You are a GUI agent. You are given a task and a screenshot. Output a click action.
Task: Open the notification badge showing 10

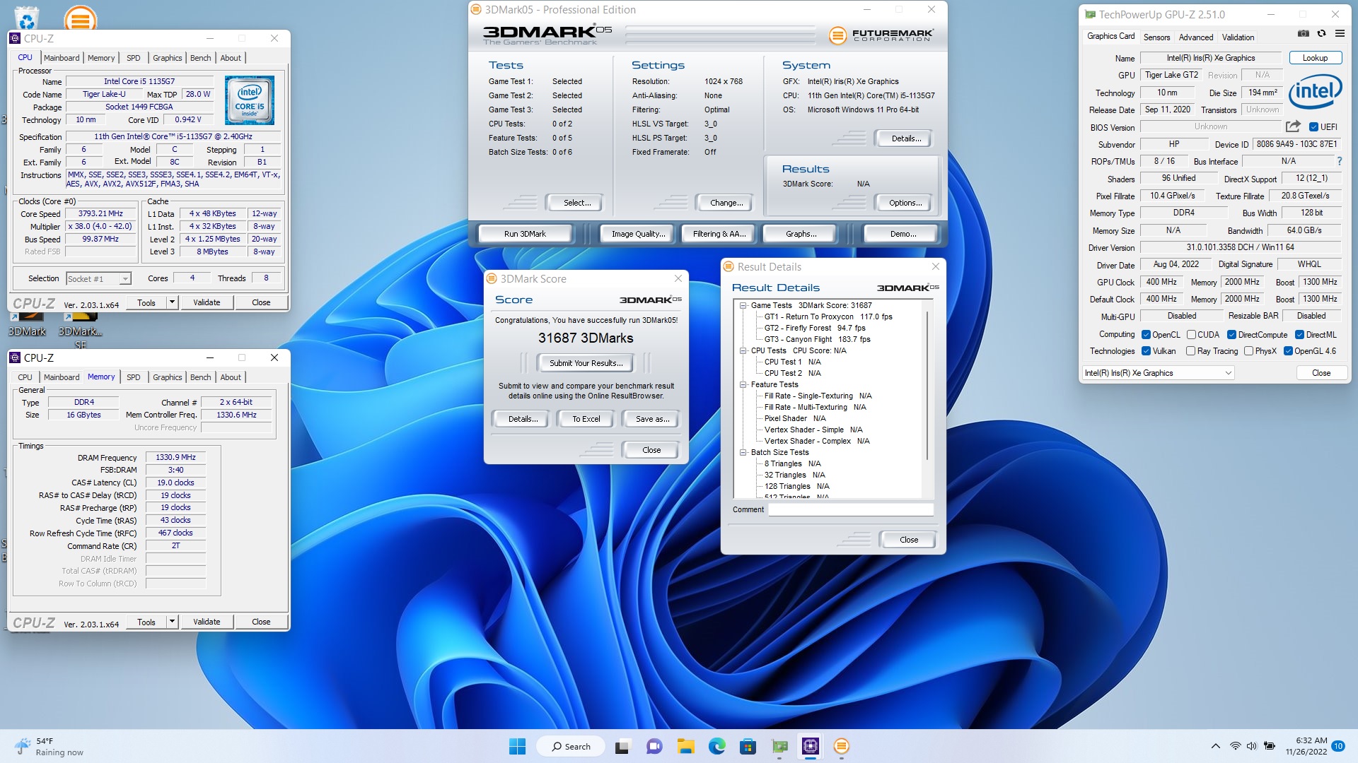pos(1338,746)
